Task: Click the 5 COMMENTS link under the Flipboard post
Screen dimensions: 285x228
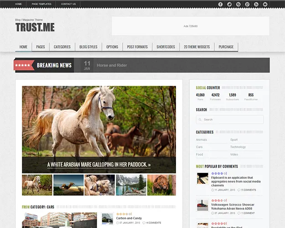Action: pyautogui.click(x=249, y=190)
